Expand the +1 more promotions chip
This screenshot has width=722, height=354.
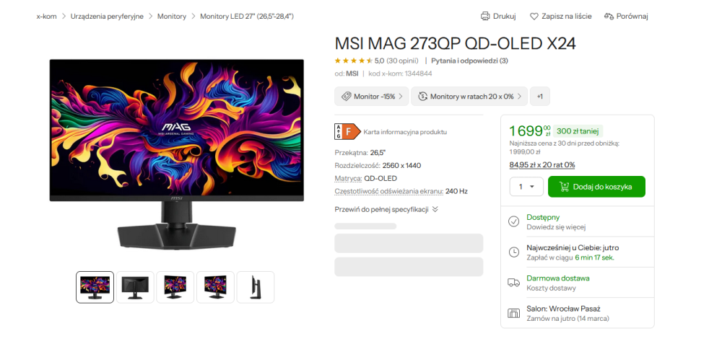point(539,97)
